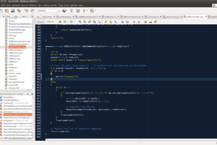Screen dimensions: 217x145
Task: Select TractionDrive.cpp in the file tree
Action: (x=17, y=30)
